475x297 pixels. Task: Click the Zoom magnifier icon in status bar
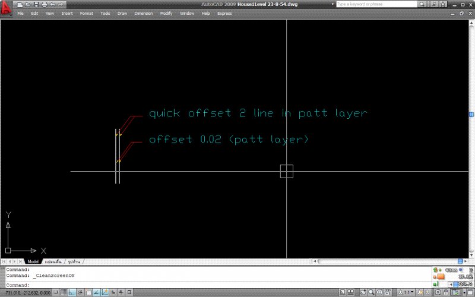[371, 292]
